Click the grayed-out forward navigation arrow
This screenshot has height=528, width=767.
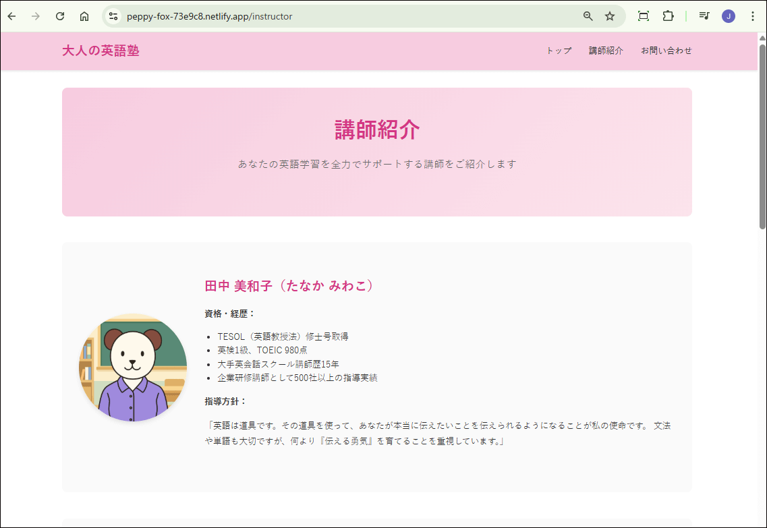pos(35,16)
